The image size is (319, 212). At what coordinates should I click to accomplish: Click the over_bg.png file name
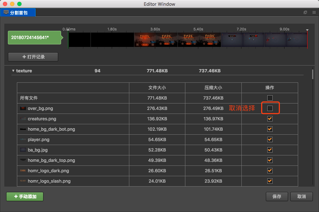point(40,109)
